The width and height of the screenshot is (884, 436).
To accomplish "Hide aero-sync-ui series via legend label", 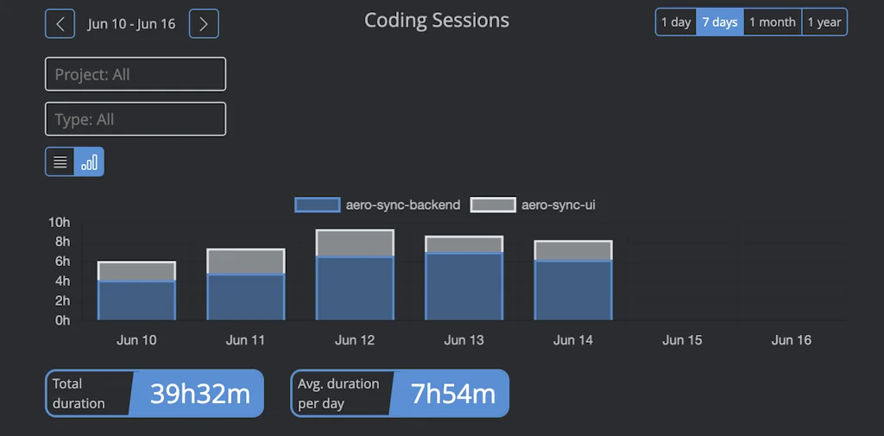I will [558, 205].
